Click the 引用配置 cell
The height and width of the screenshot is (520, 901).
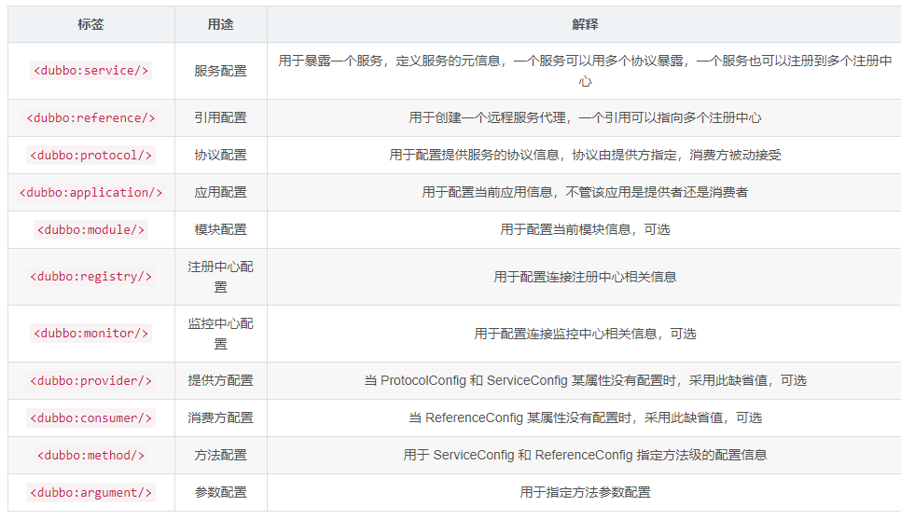(221, 117)
